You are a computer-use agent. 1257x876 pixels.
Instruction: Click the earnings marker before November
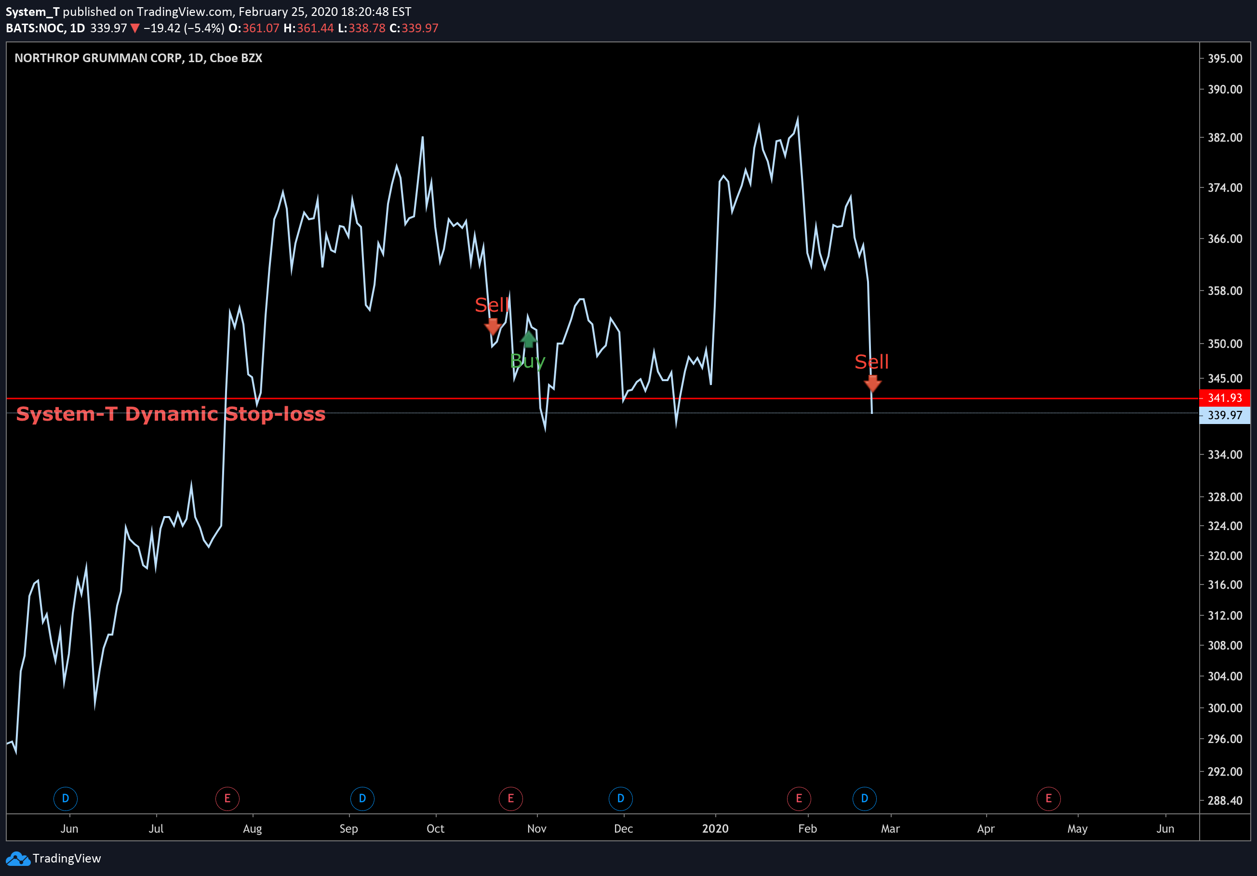pos(510,798)
